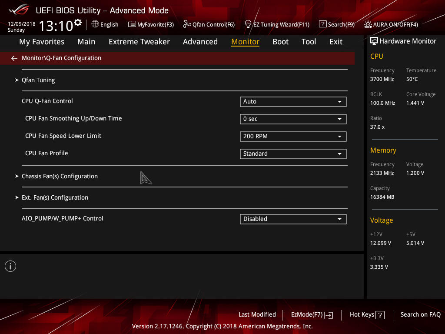
Task: Click the Capacity value 16384 MB
Action: point(382,197)
